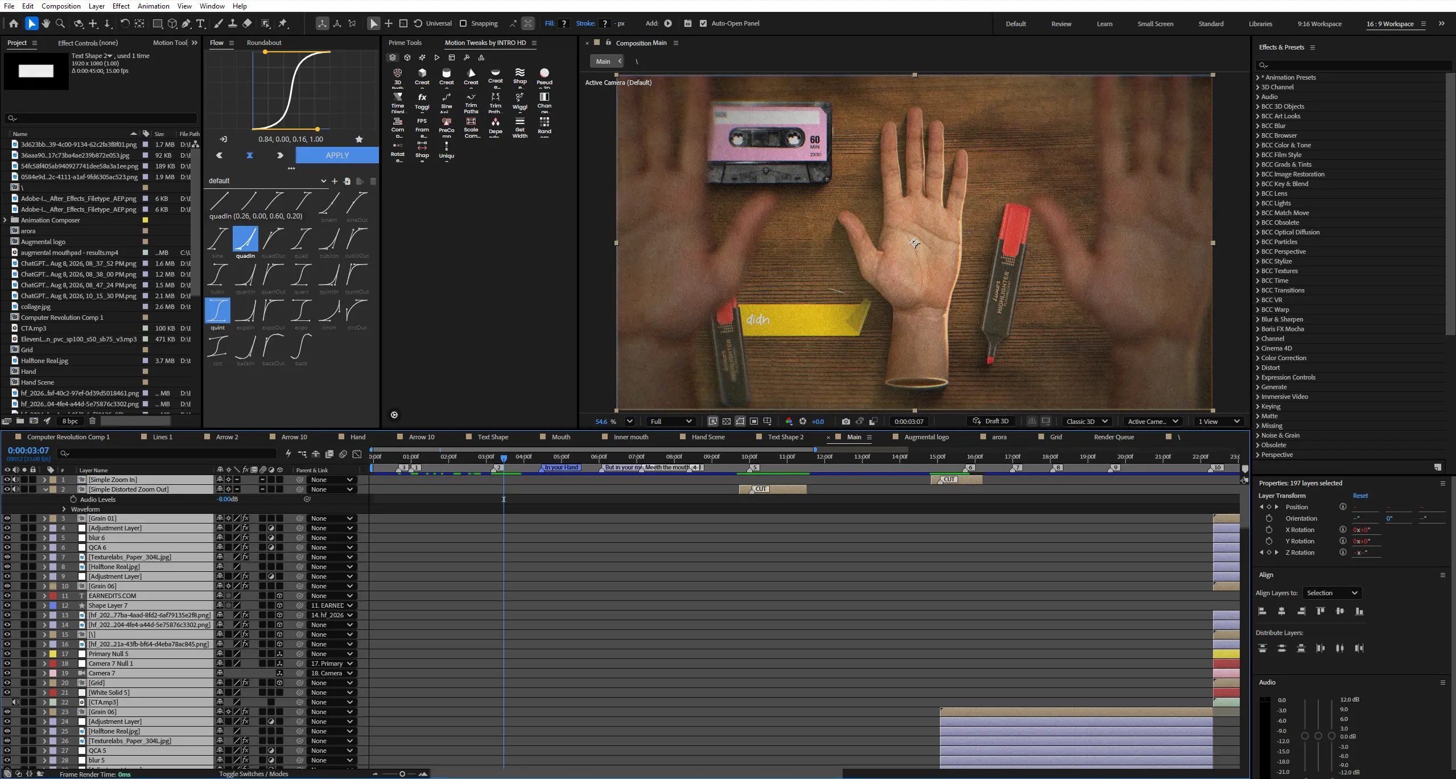
Task: Click Toggle Switches / Modes
Action: (x=254, y=774)
